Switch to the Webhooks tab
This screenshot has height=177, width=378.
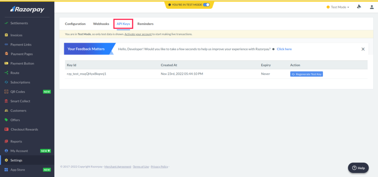click(x=101, y=24)
